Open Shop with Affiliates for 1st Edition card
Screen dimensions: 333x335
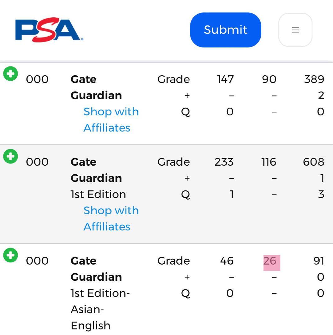click(111, 218)
